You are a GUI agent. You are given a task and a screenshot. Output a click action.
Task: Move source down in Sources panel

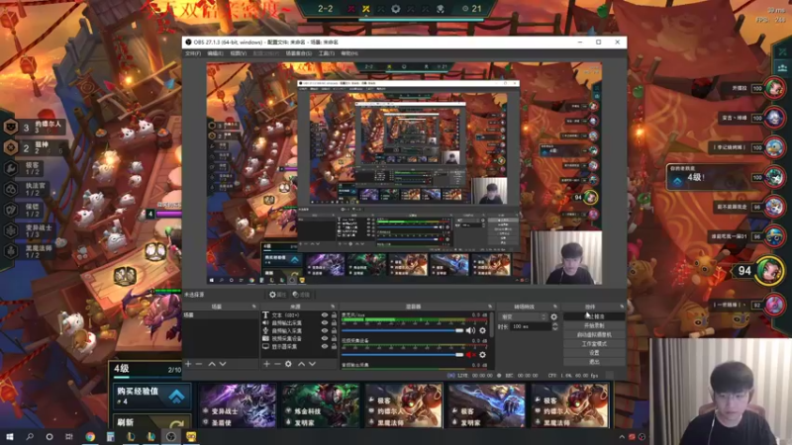tap(313, 364)
